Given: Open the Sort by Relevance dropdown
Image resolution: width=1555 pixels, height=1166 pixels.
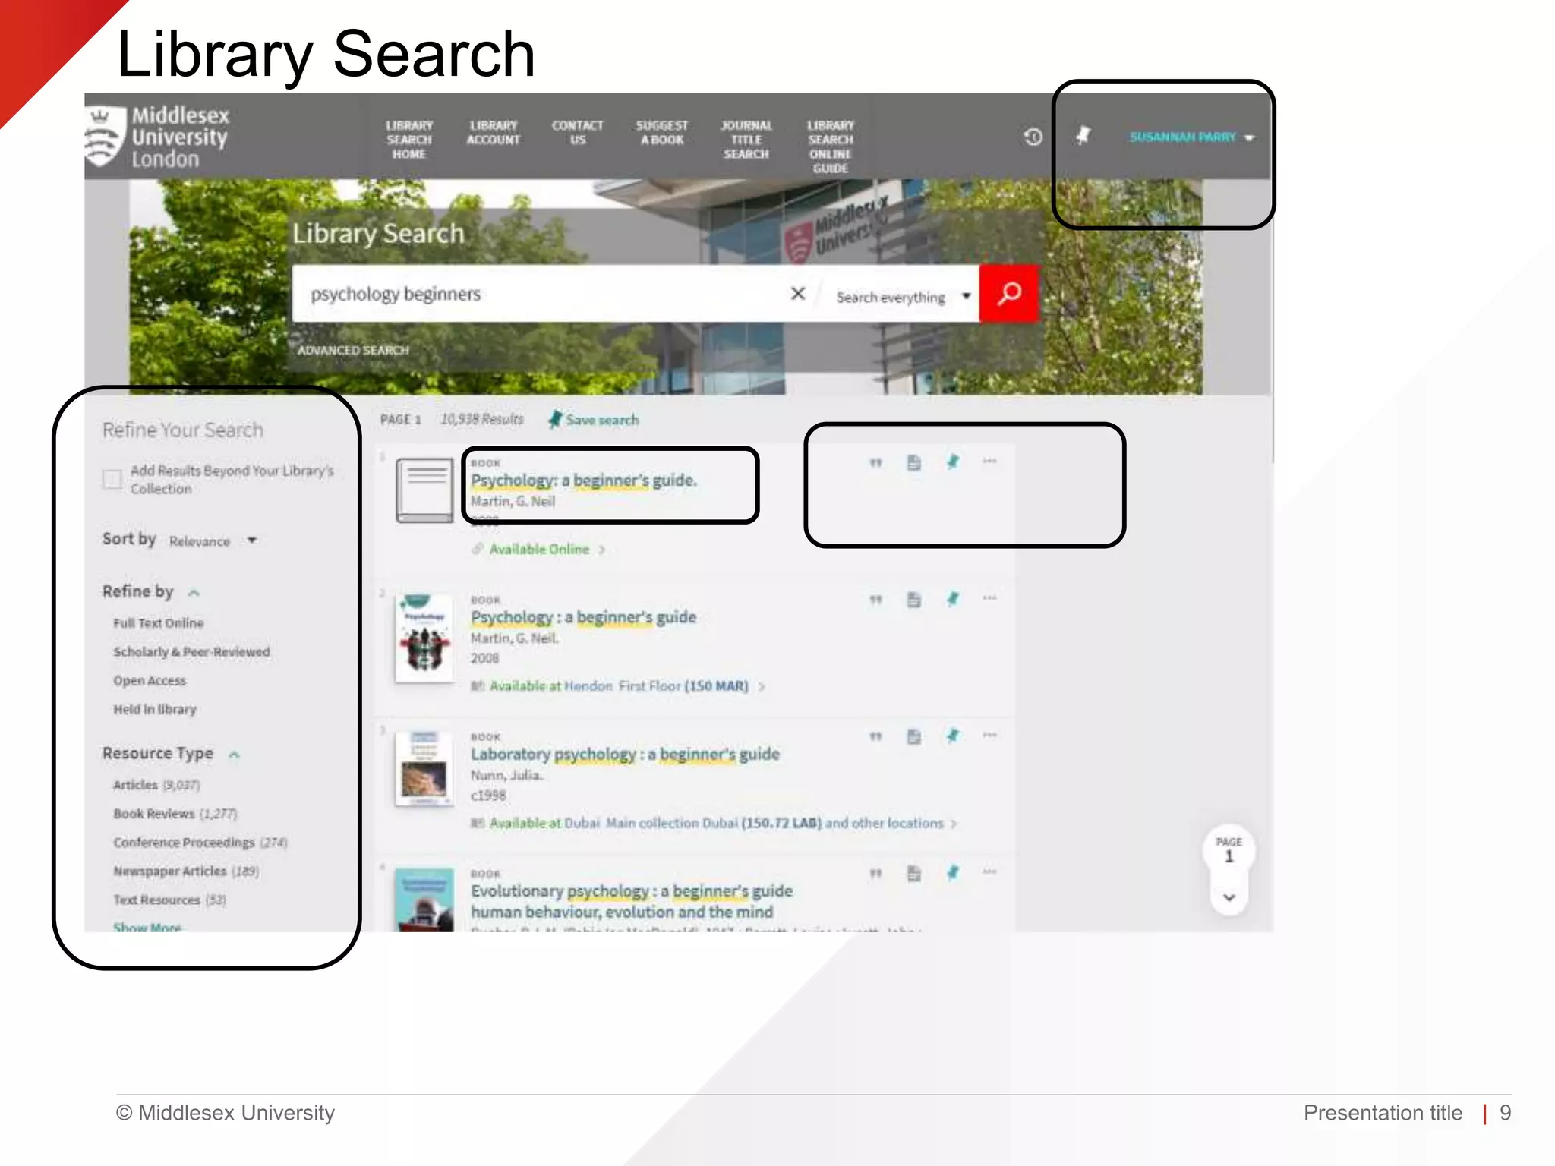Looking at the screenshot, I should [213, 540].
